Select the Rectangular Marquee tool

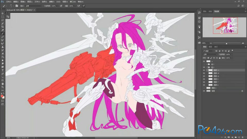click(x=3, y=17)
